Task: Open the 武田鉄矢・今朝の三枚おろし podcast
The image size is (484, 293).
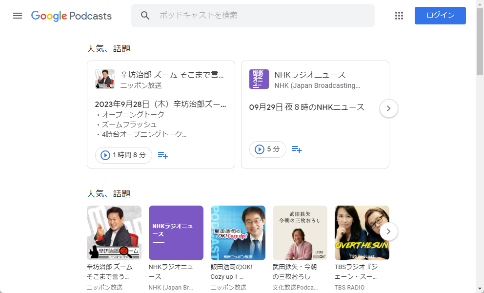Action: (300, 233)
